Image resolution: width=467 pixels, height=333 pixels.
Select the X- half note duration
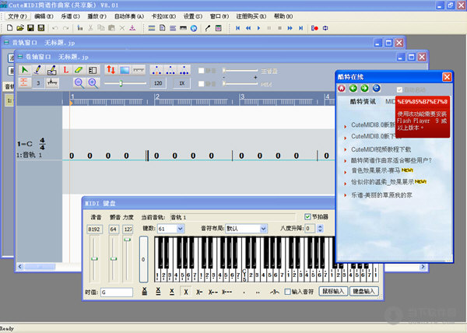199,293
